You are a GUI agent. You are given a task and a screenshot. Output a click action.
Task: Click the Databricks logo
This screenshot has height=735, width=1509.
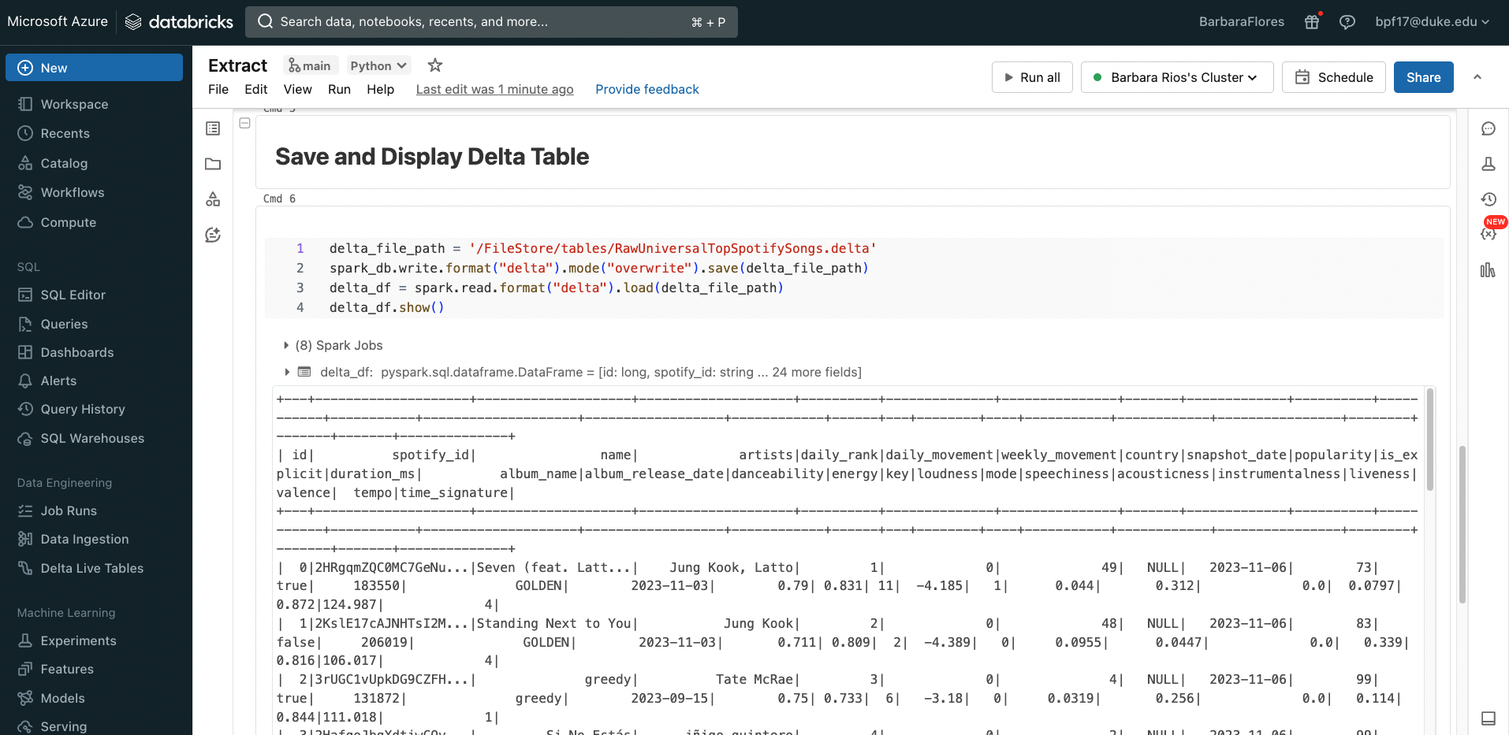(180, 22)
